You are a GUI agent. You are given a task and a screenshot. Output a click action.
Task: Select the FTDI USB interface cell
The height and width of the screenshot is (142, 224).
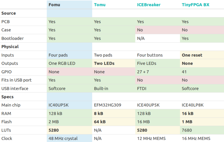[x=142, y=88]
